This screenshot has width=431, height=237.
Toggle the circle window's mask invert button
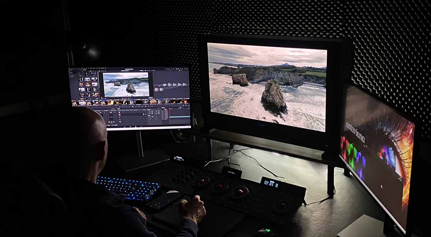point(146,114)
